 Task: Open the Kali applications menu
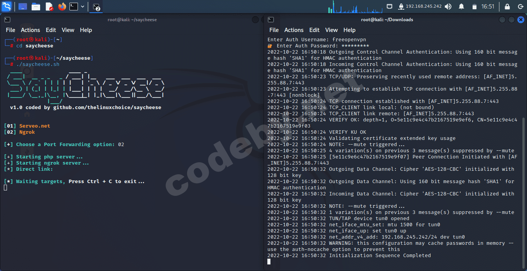click(x=7, y=6)
